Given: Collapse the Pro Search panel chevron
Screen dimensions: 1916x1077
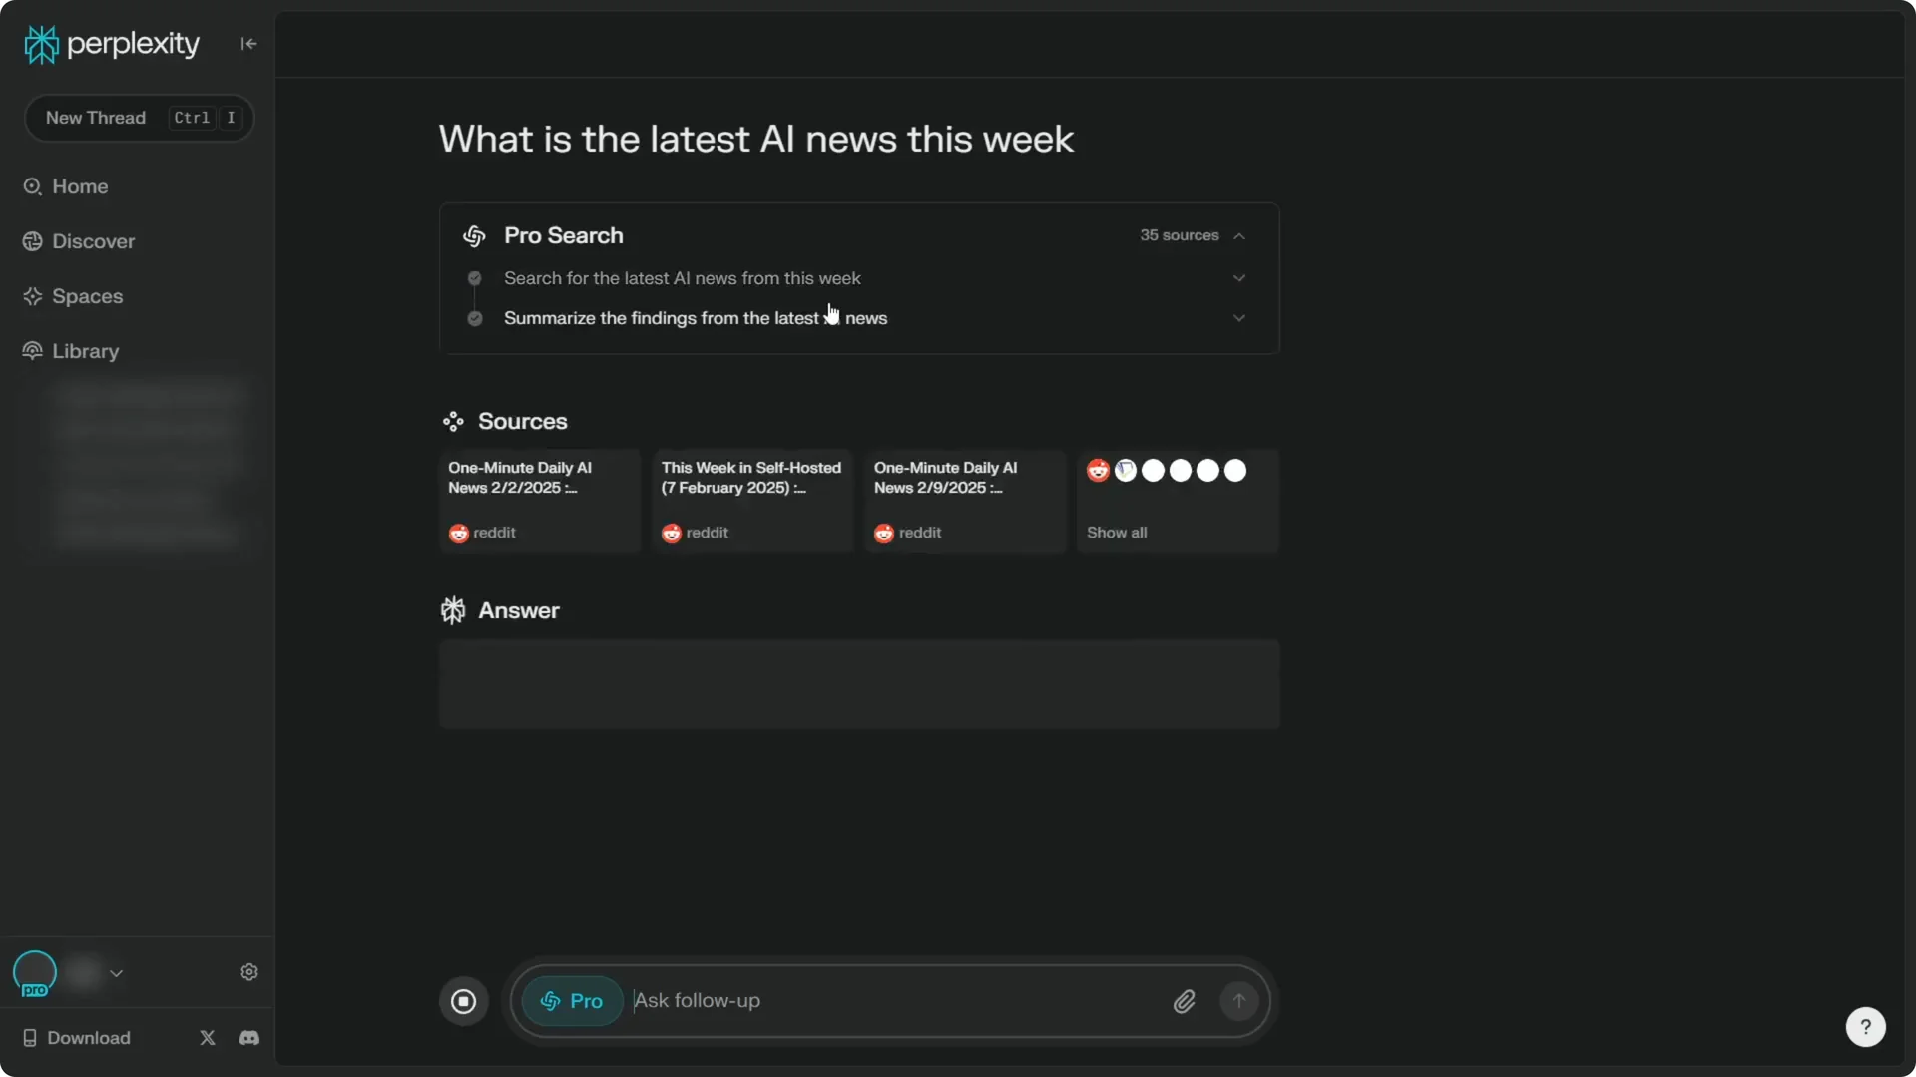Looking at the screenshot, I should pos(1238,235).
